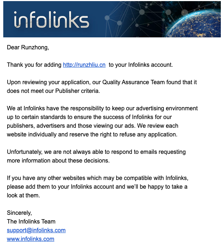Click 'publishers, advertisers and those viewing' line

[x=92, y=126]
